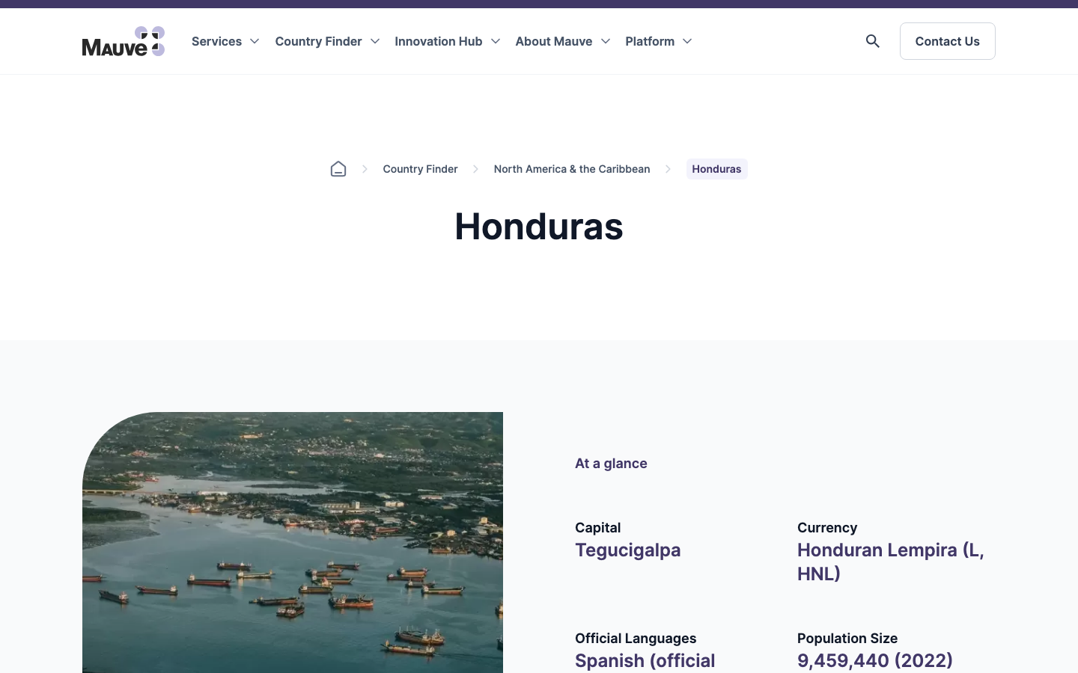Open the About Mauve menu
The image size is (1078, 673).
[554, 41]
